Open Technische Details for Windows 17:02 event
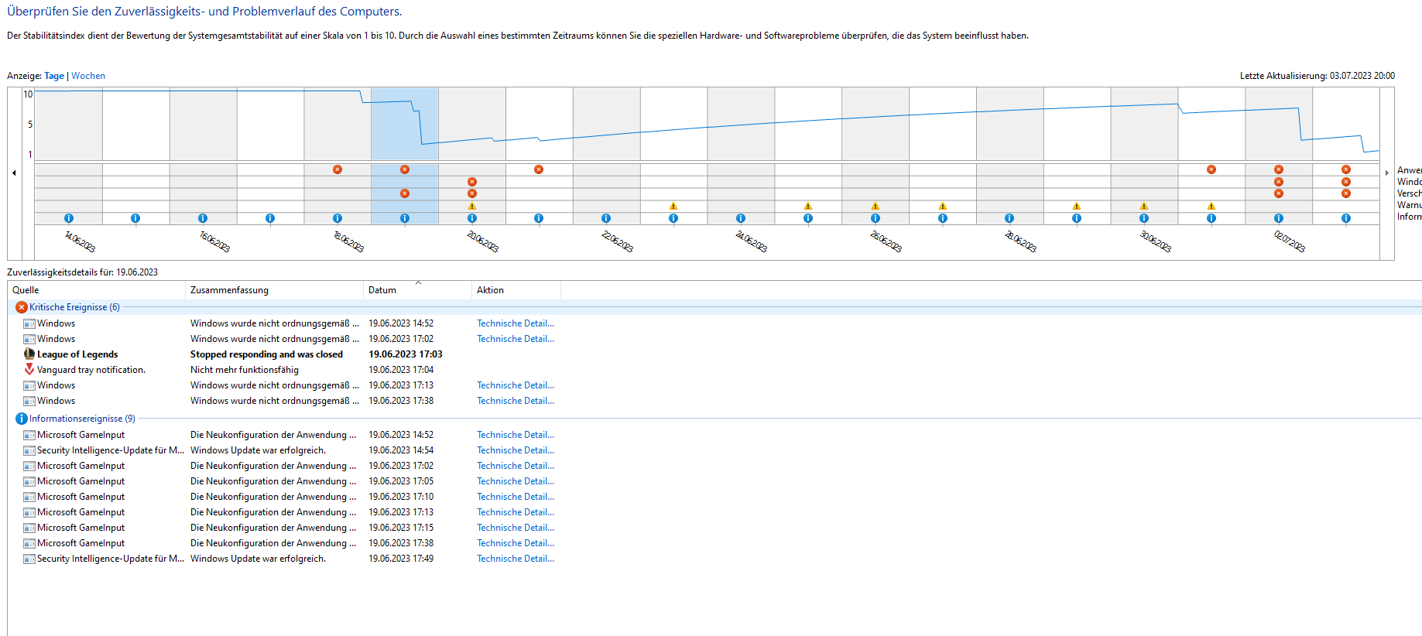This screenshot has height=636, width=1422. (516, 339)
